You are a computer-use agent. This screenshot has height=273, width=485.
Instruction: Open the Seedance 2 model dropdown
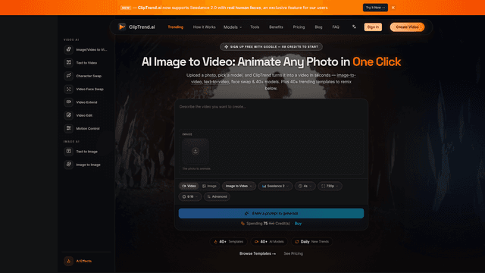pyautogui.click(x=275, y=186)
